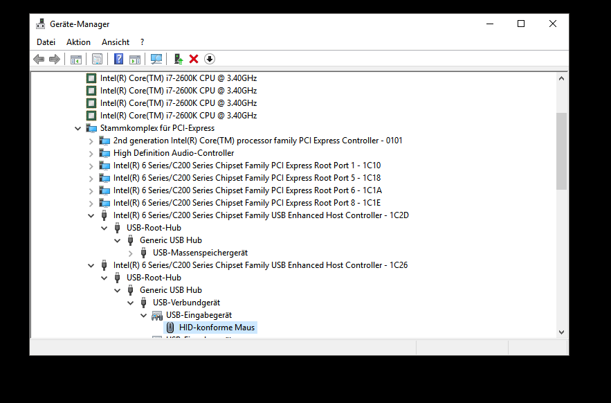This screenshot has height=403, width=611.
Task: Click the Geräte-Manager title bar icon
Action: (x=41, y=24)
